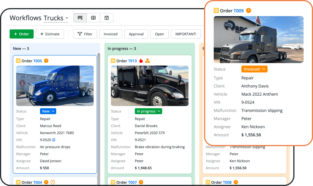
Task: Click the green + Order button
Action: [x=21, y=34]
